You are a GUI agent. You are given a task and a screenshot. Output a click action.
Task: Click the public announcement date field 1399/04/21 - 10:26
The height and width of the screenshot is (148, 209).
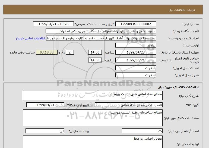tap(53, 24)
